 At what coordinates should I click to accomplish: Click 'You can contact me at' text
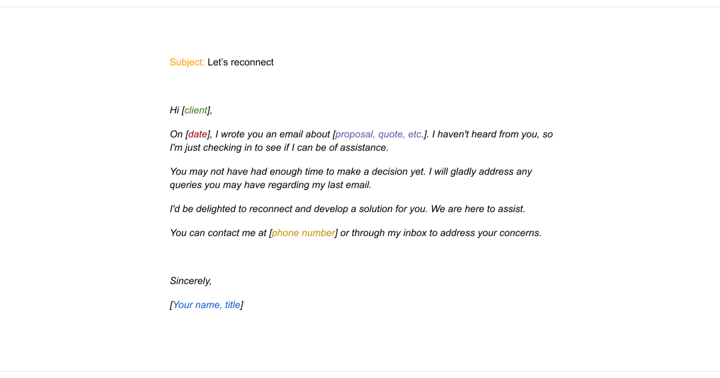click(x=218, y=233)
